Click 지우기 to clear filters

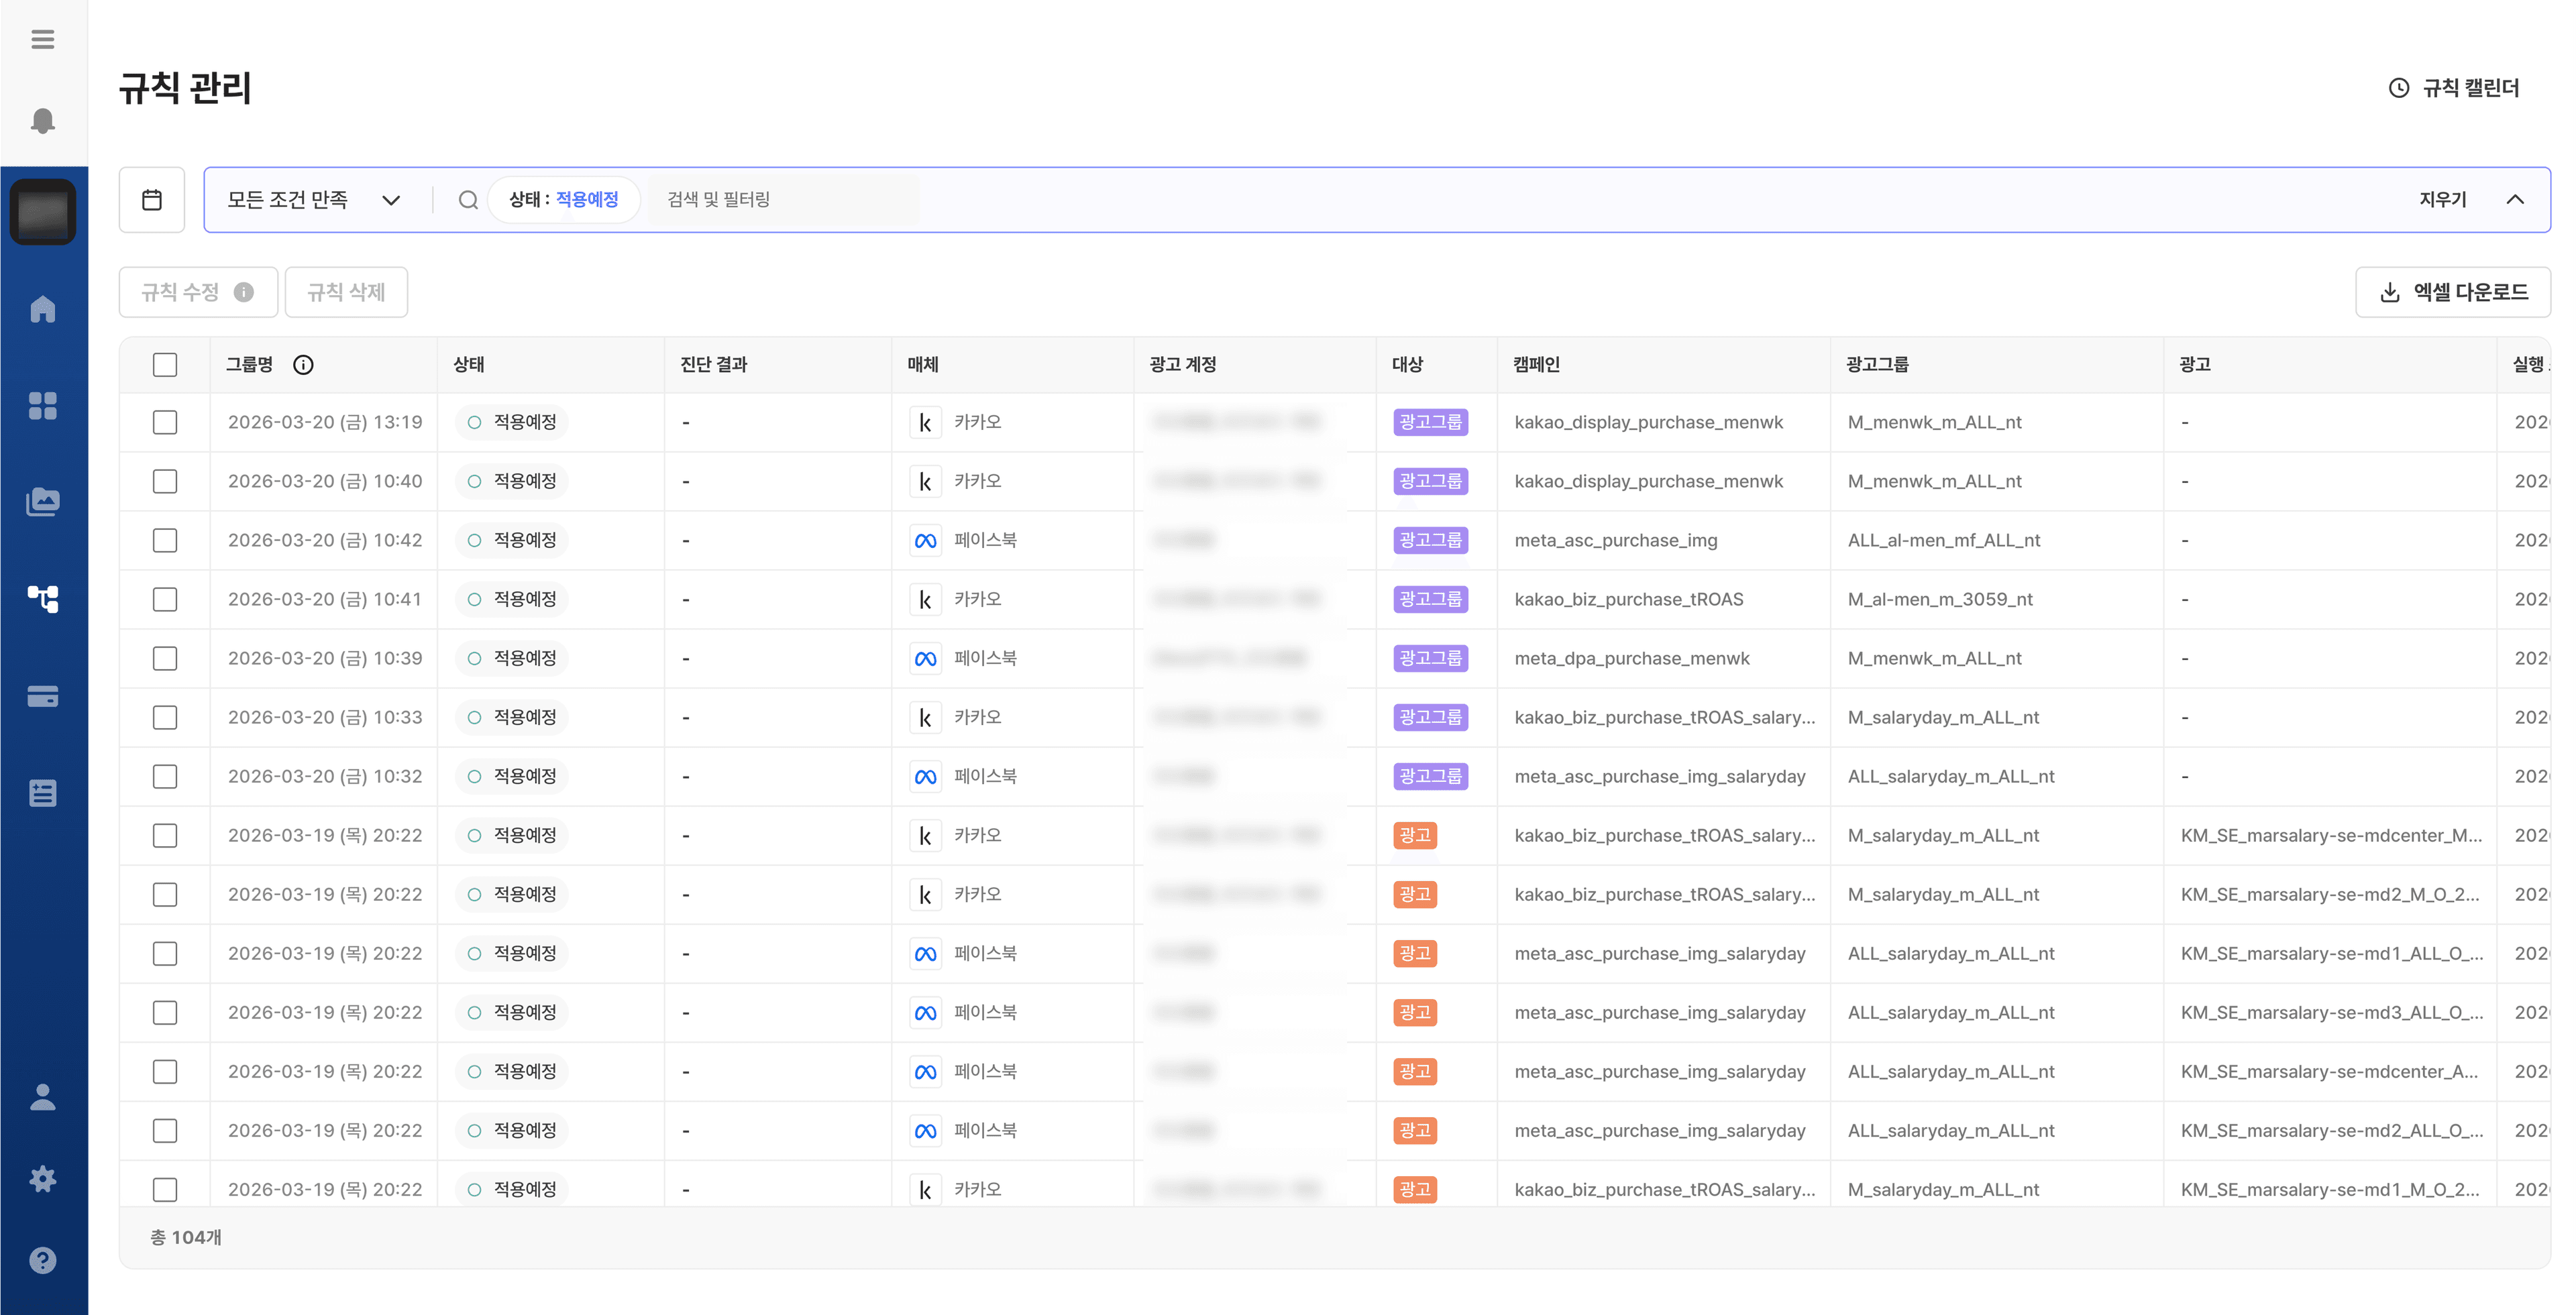coord(2442,200)
